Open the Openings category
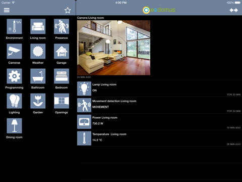This screenshot has height=182, width=242. pos(62,101)
